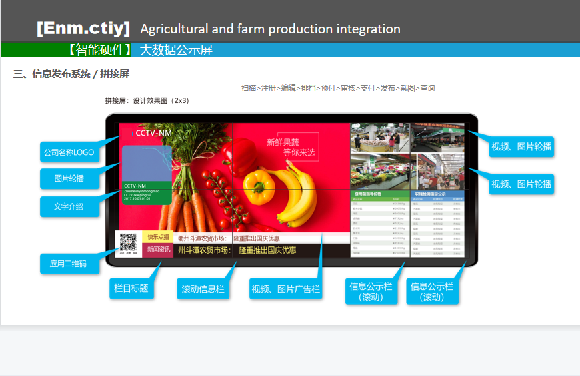Image resolution: width=580 pixels, height=376 pixels.
Task: Click the green 【智能硬件】 header label
Action: click(x=100, y=49)
